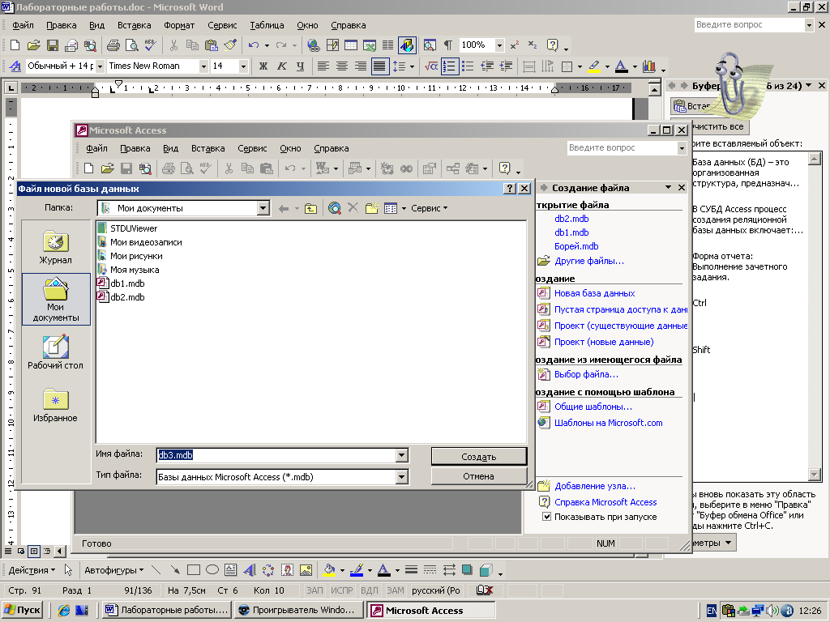Toggle Bold (Ж) formatting in Word
This screenshot has height=622, width=830.
[263, 66]
